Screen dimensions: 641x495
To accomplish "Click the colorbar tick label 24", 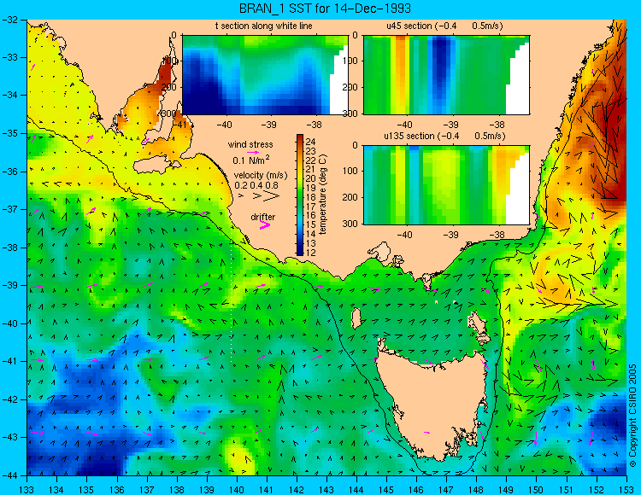I will point(311,142).
